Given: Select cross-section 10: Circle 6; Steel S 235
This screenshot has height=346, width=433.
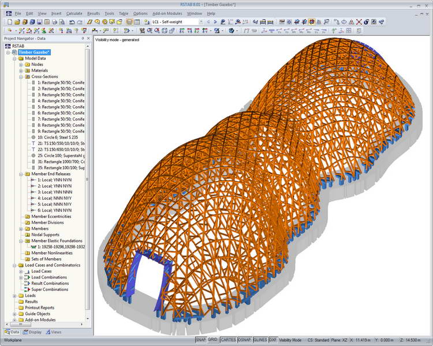Looking at the screenshot, I should click(58, 137).
